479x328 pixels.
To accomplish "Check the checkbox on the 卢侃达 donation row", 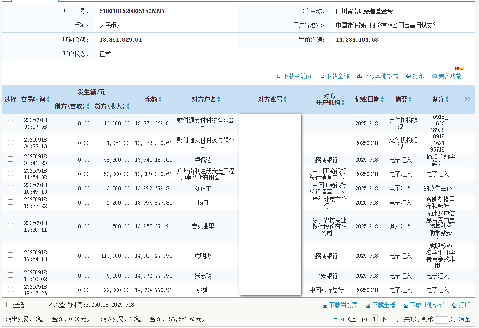I will click(x=10, y=159).
